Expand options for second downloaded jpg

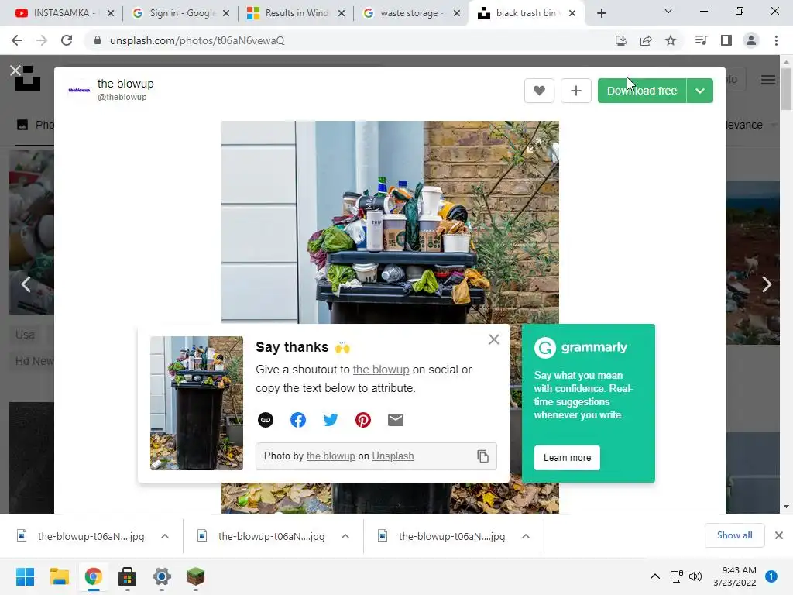(345, 536)
